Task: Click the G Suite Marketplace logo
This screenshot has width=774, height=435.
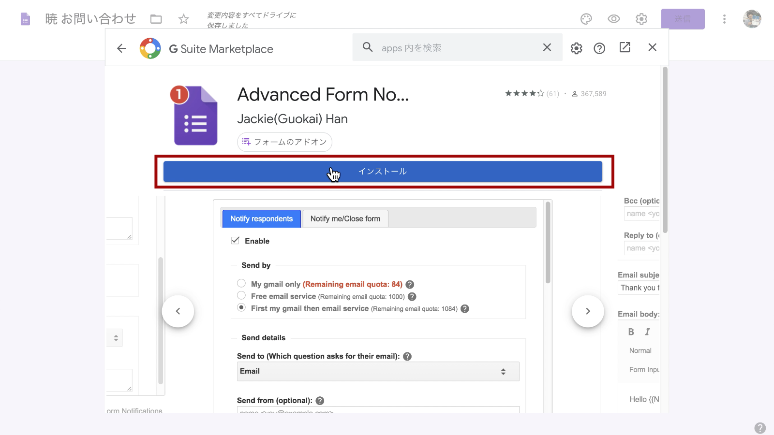Action: click(x=150, y=48)
